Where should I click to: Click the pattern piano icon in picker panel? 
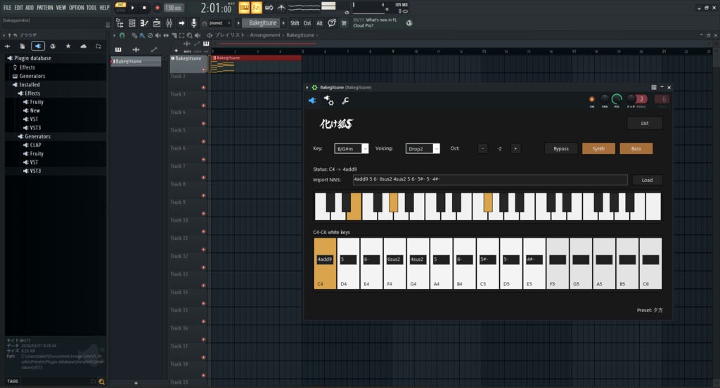pyautogui.click(x=118, y=49)
